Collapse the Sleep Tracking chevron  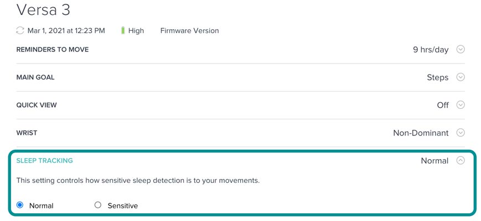click(x=461, y=161)
